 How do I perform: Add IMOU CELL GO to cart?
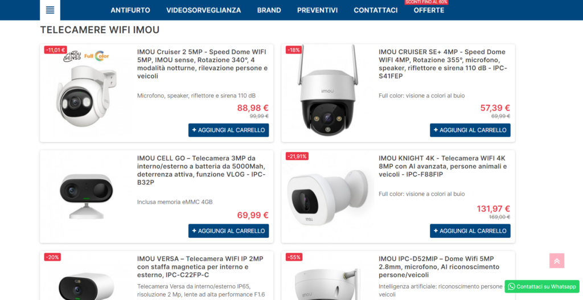pos(228,231)
